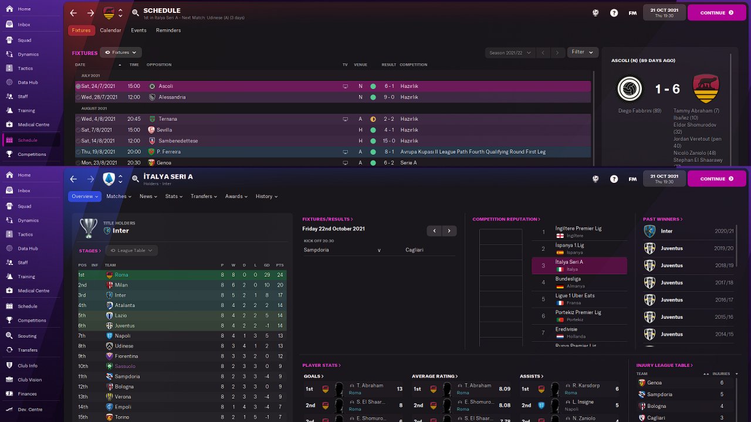The height and width of the screenshot is (422, 751).
Task: Open Tactics in the Schedule screen sidebar
Action: [x=25, y=69]
